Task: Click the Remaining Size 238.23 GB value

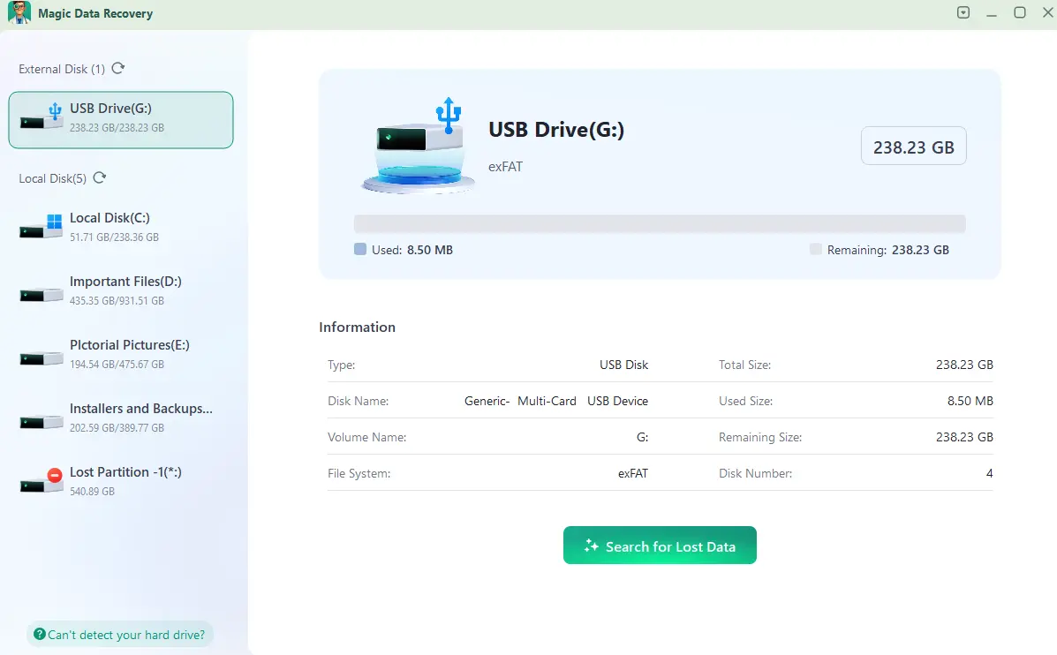Action: coord(964,437)
